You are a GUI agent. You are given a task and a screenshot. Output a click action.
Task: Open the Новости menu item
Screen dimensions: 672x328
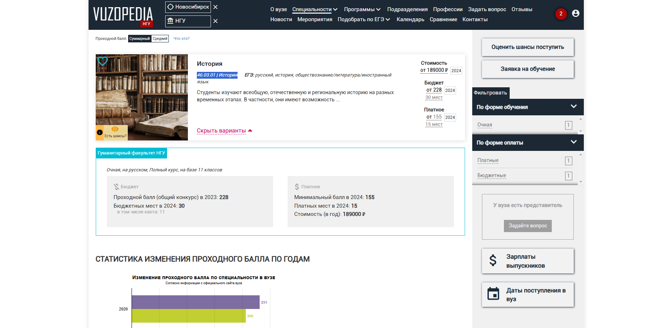(281, 19)
